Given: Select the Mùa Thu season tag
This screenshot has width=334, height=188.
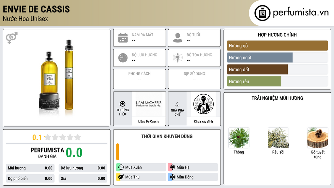Looking at the screenshot, I should point(141,177).
